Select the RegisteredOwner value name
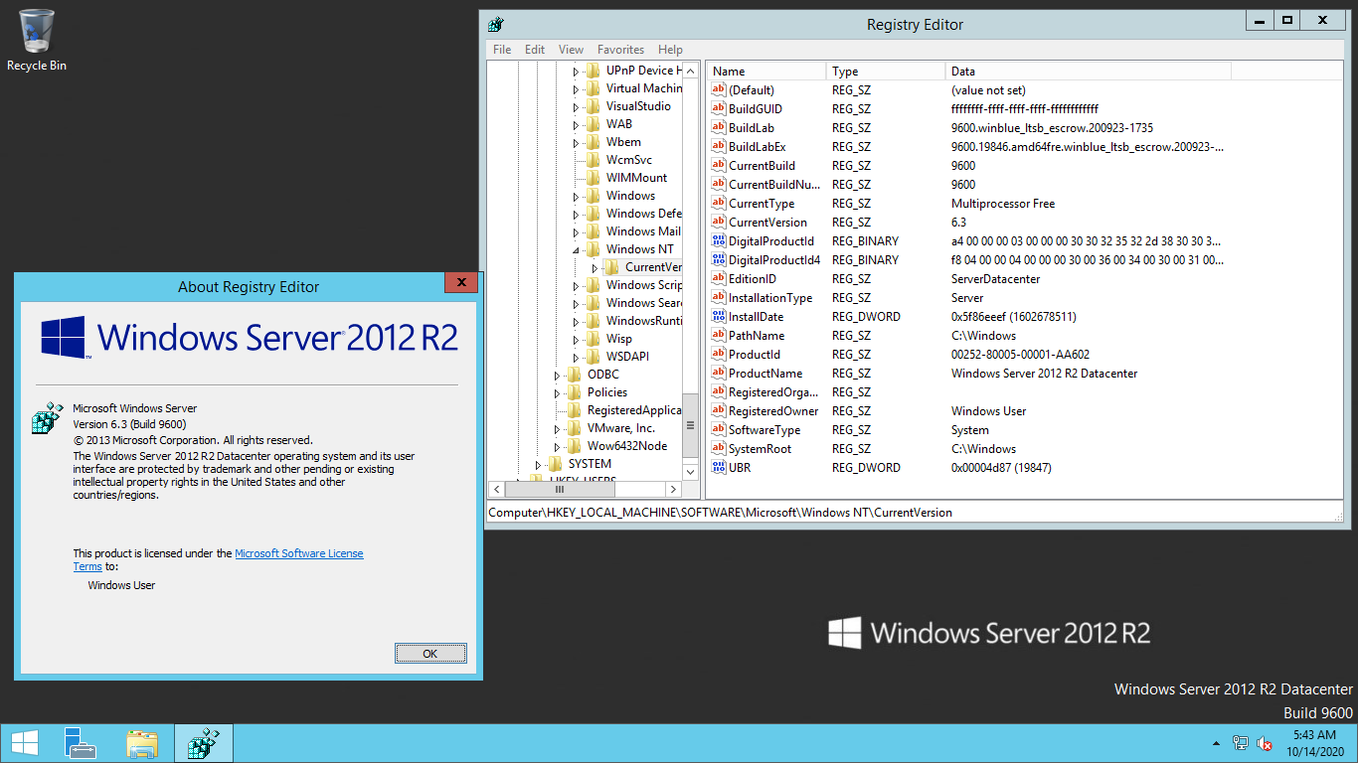 pyautogui.click(x=773, y=410)
